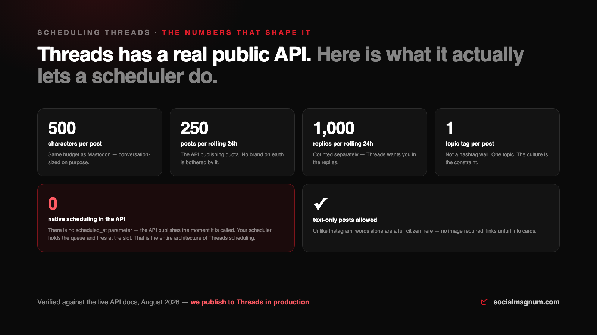Click 'Not a hashtag wall' description
The width and height of the screenshot is (597, 335).
click(x=497, y=159)
